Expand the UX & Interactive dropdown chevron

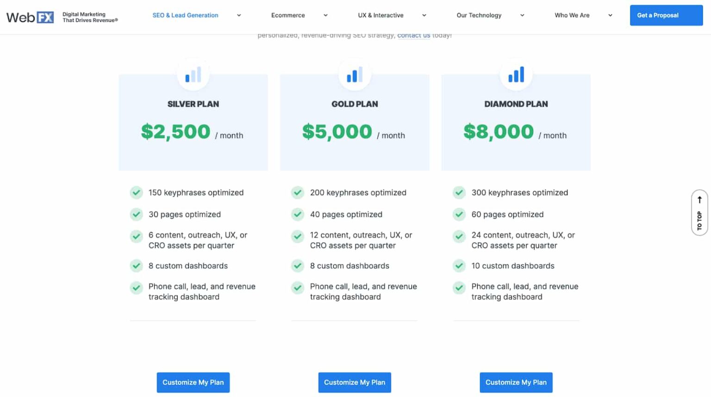pyautogui.click(x=424, y=15)
